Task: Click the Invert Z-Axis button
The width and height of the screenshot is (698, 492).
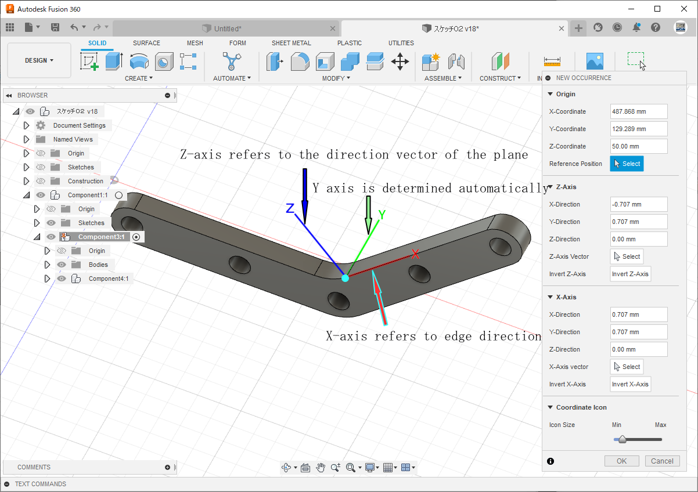Action: pos(630,274)
